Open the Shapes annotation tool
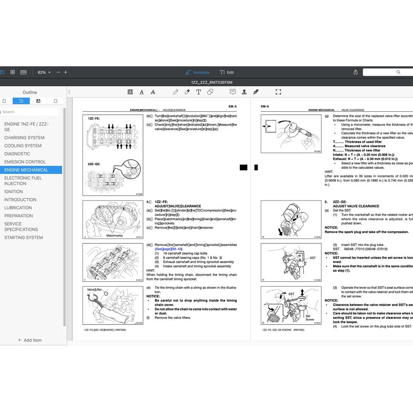Viewport: 413px width, 413px height. pyautogui.click(x=210, y=92)
